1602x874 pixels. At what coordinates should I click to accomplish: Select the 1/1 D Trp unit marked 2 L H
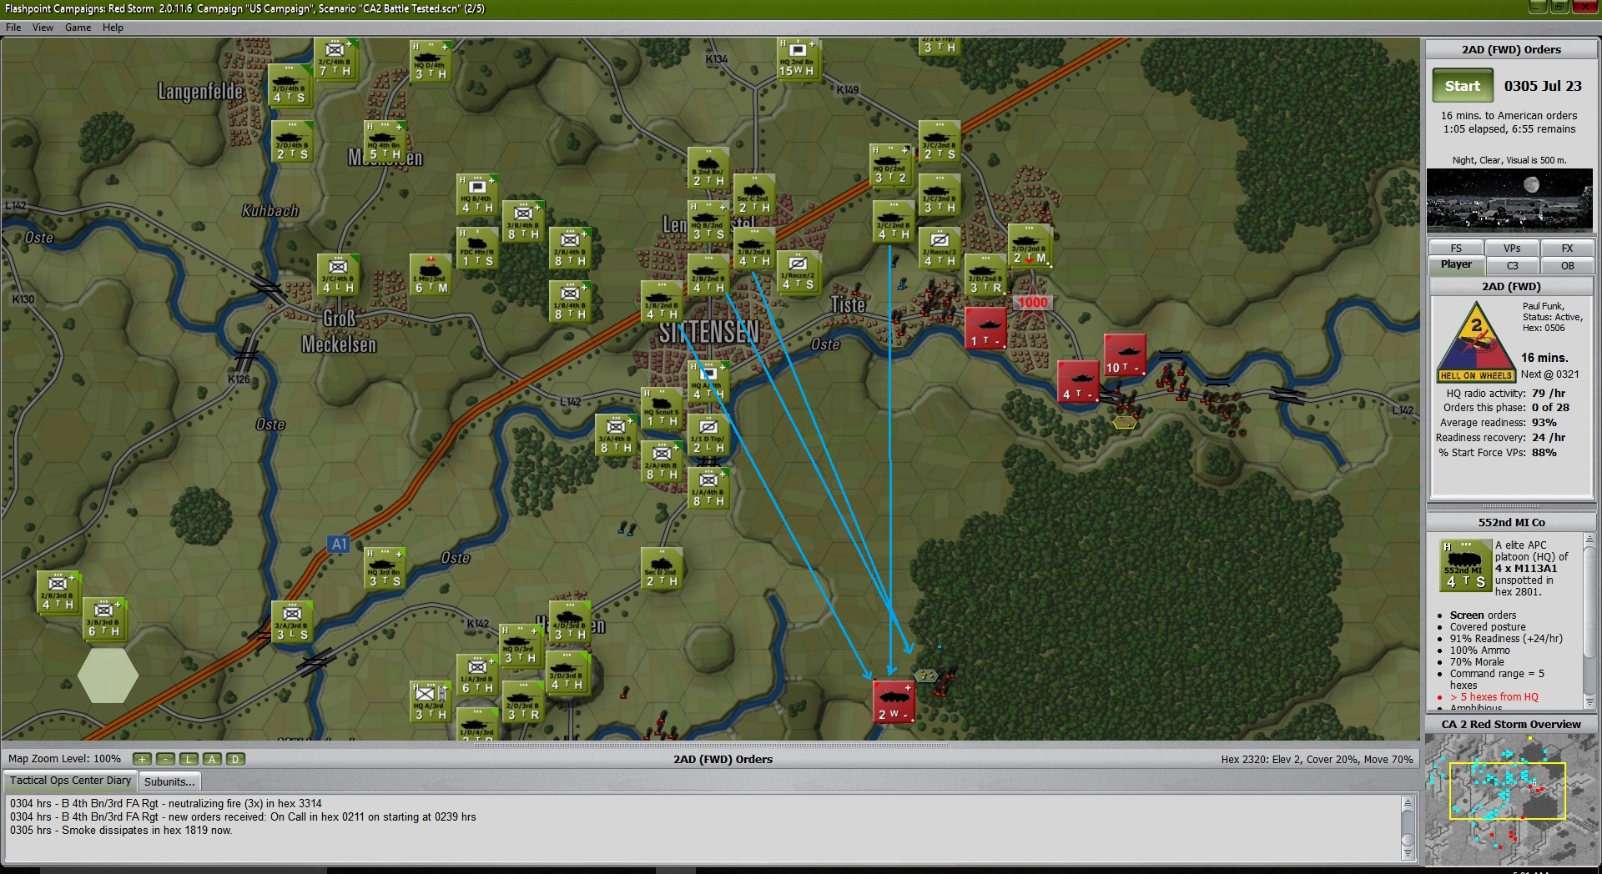point(708,435)
